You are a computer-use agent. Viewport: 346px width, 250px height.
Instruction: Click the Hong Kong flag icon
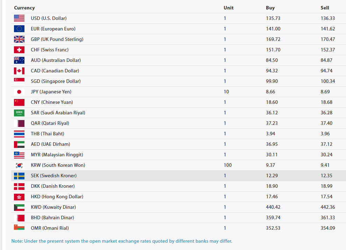19,197
